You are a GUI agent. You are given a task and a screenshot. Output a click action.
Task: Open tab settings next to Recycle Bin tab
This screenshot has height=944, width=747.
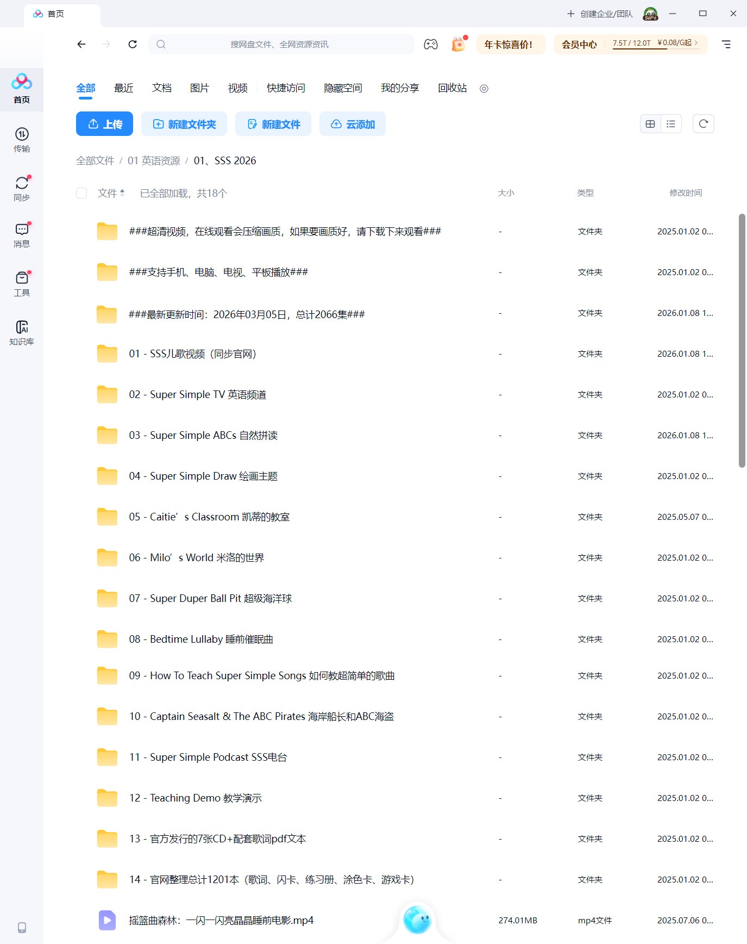coord(484,89)
